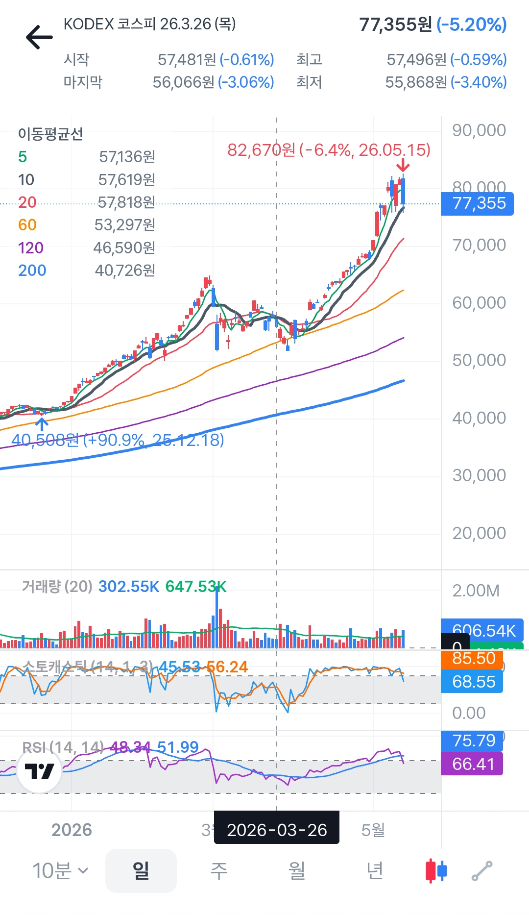This screenshot has height=915, width=529.
Task: Click the 77,355 current price label
Action: [477, 203]
